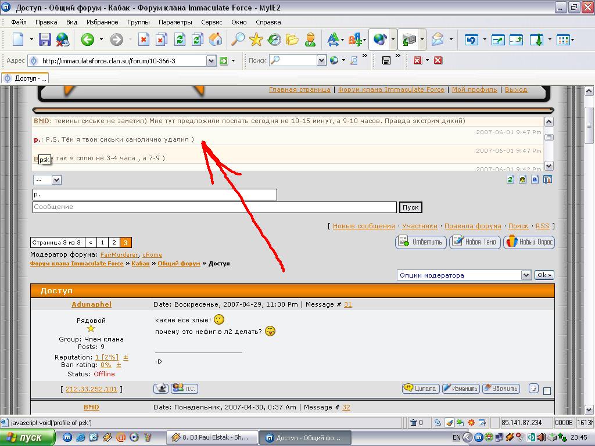Click the magnifier Search icon in toolbar
Screen dimensions: 595x446
tap(238, 39)
